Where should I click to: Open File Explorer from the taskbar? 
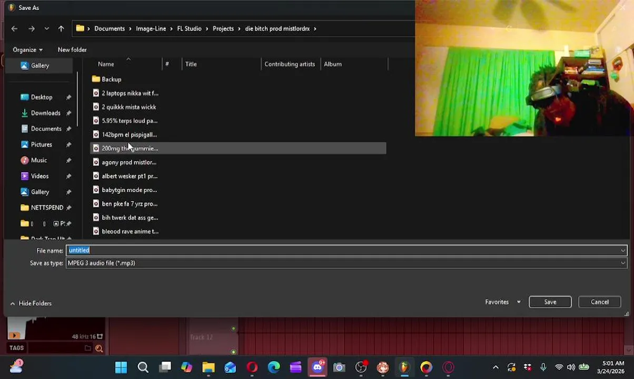click(209, 367)
